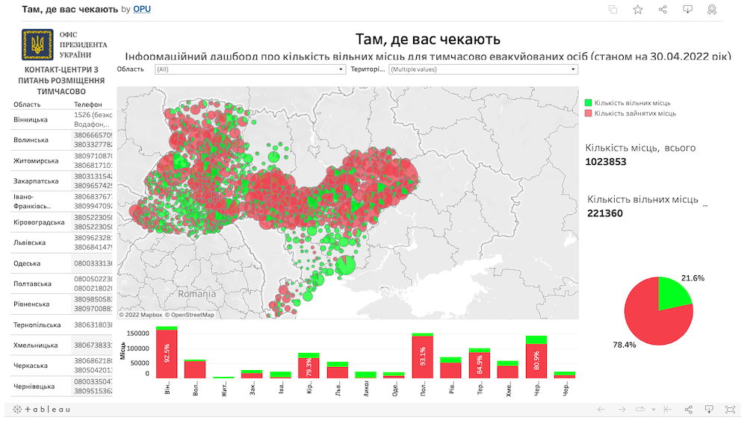This screenshot has width=747, height=432.
Task: Click the top download icon
Action: pos(687,10)
